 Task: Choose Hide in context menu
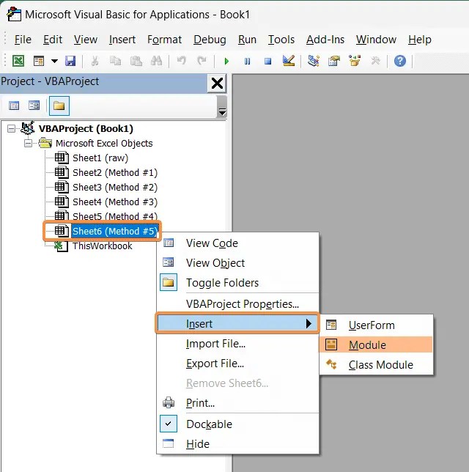coord(238,444)
